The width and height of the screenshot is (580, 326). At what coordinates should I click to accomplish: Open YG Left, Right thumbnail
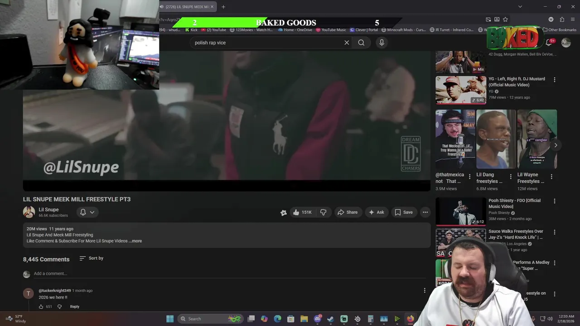pos(461,90)
